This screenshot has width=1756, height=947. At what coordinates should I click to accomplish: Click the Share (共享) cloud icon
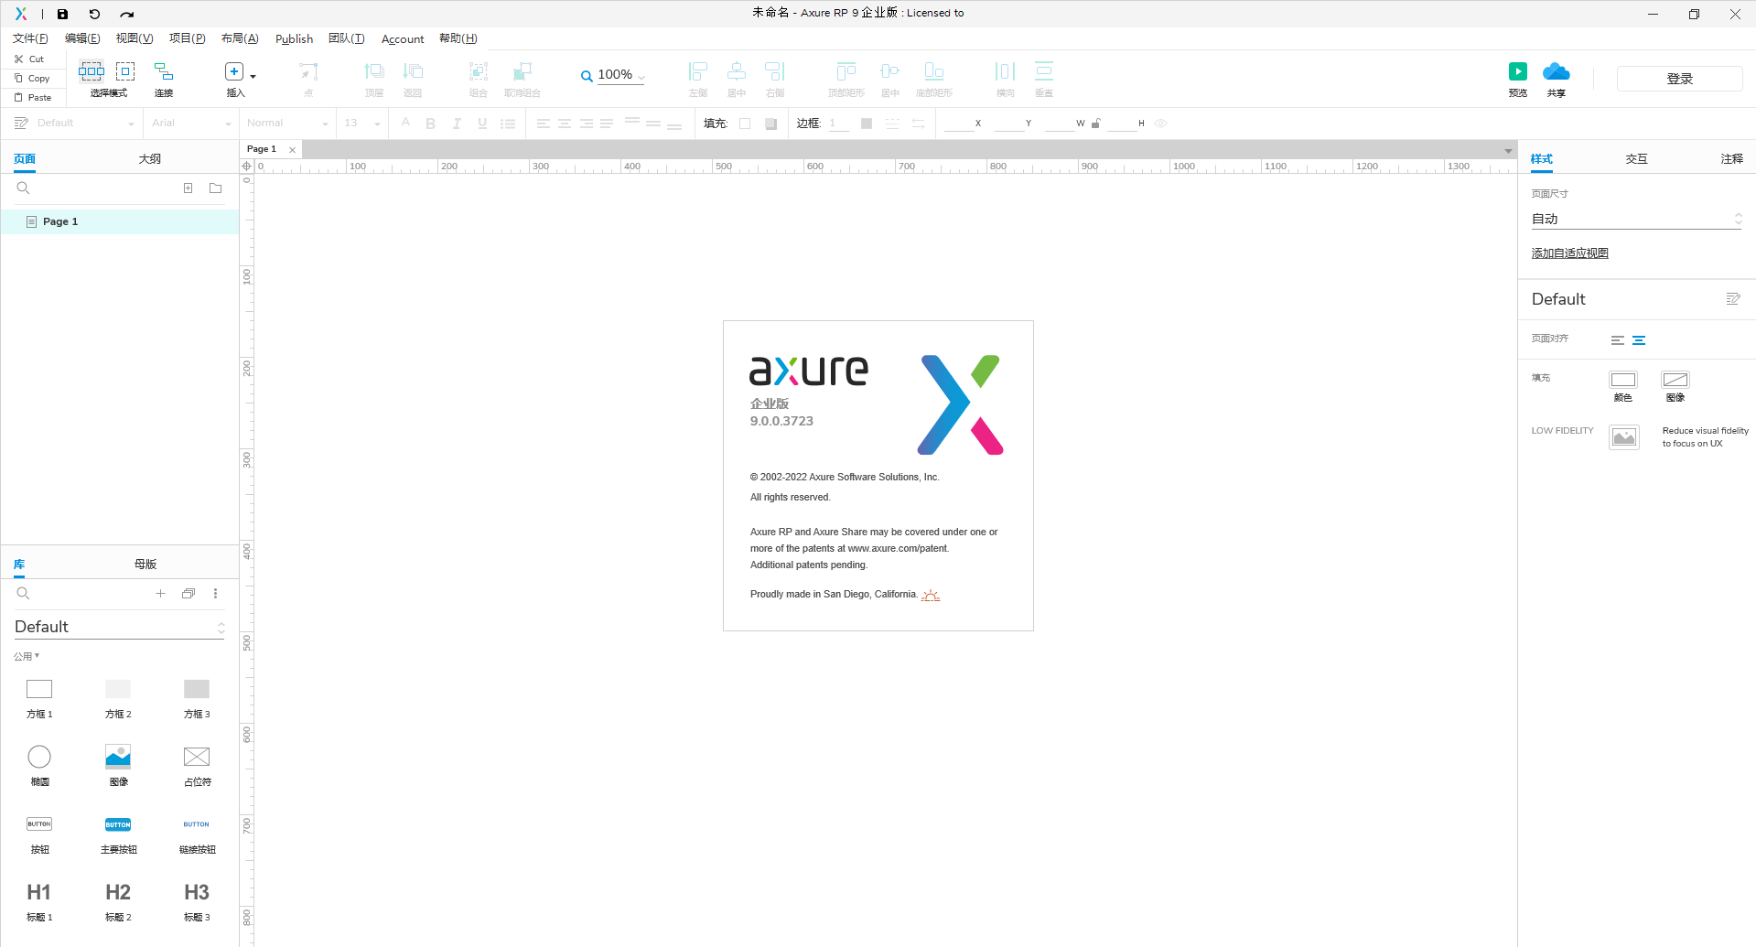(1557, 71)
